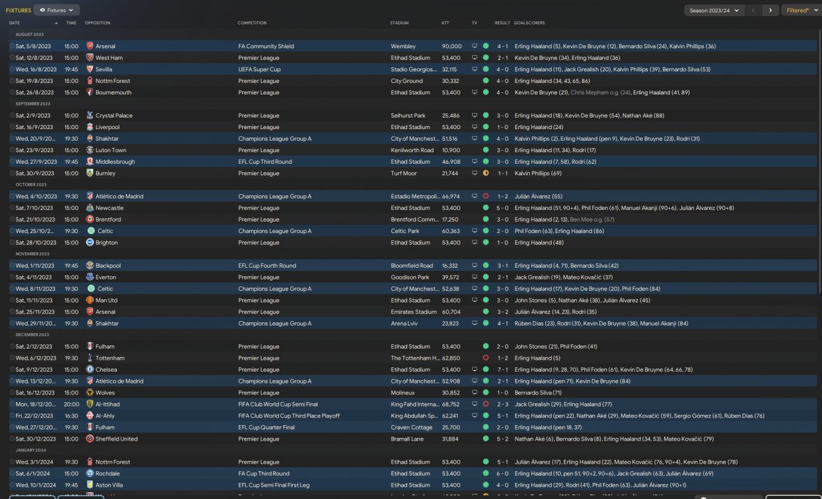Click the Chelsea club badge
Image resolution: width=822 pixels, height=499 pixels.
pyautogui.click(x=90, y=370)
